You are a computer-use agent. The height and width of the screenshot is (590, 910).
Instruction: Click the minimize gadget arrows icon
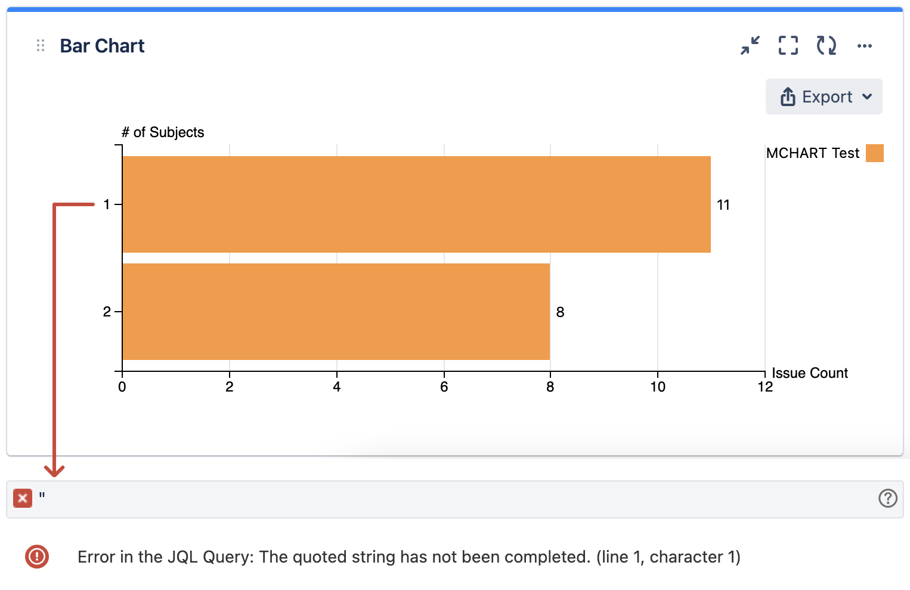(750, 45)
